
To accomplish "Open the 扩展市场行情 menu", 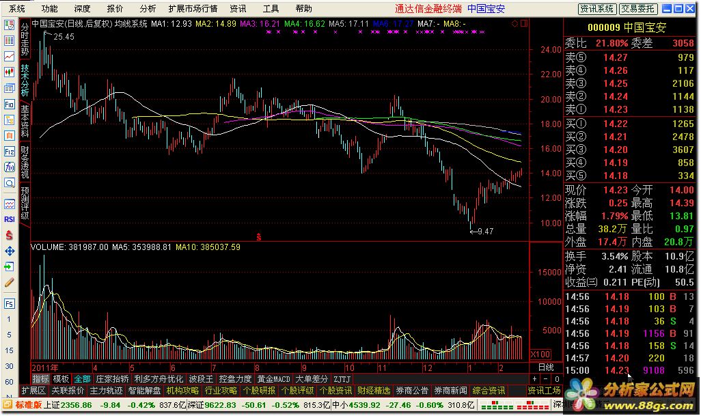I will coord(193,8).
